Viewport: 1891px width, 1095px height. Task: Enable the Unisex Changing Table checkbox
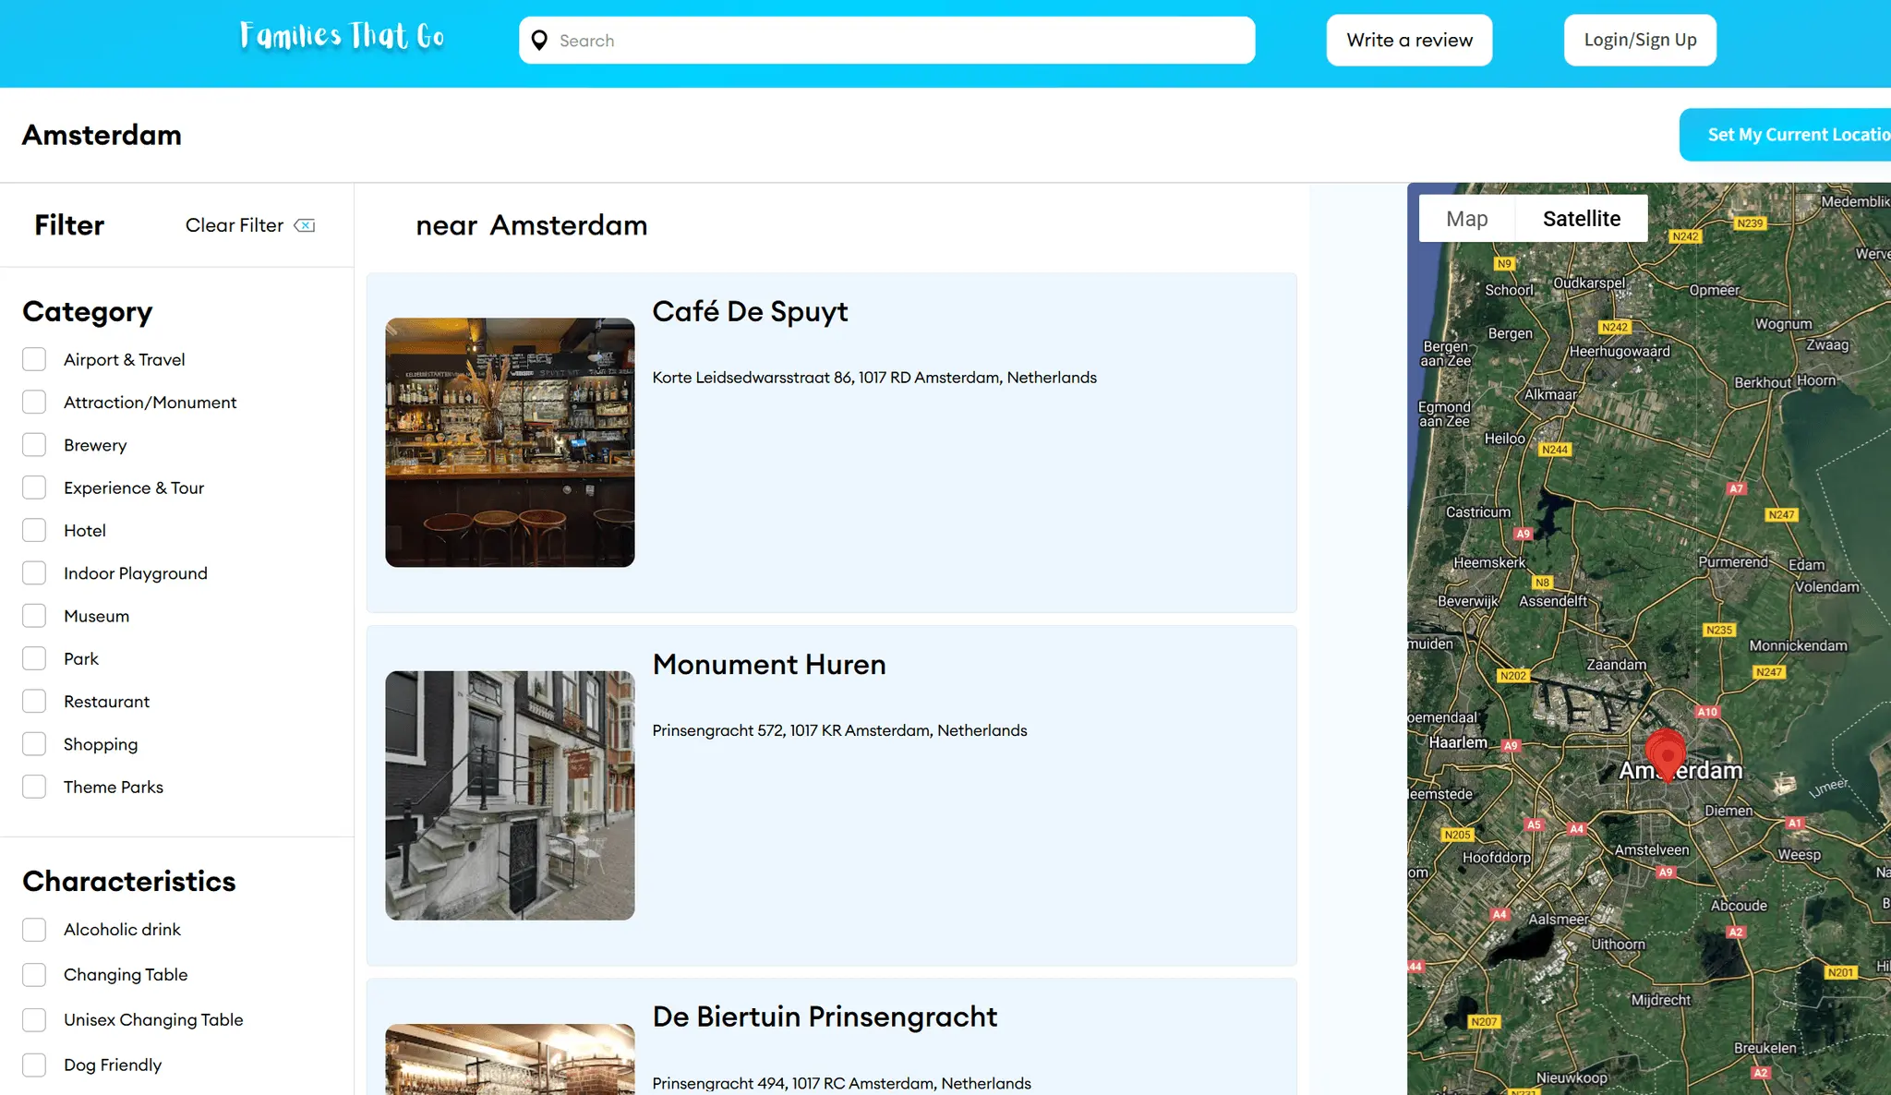tap(34, 1020)
